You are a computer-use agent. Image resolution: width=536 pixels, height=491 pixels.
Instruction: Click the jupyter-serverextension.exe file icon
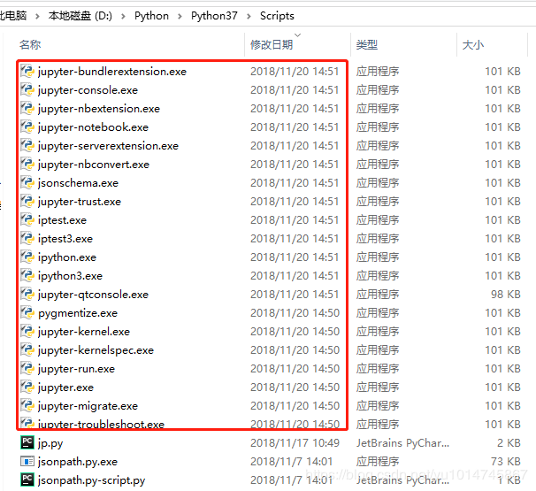pyautogui.click(x=27, y=145)
